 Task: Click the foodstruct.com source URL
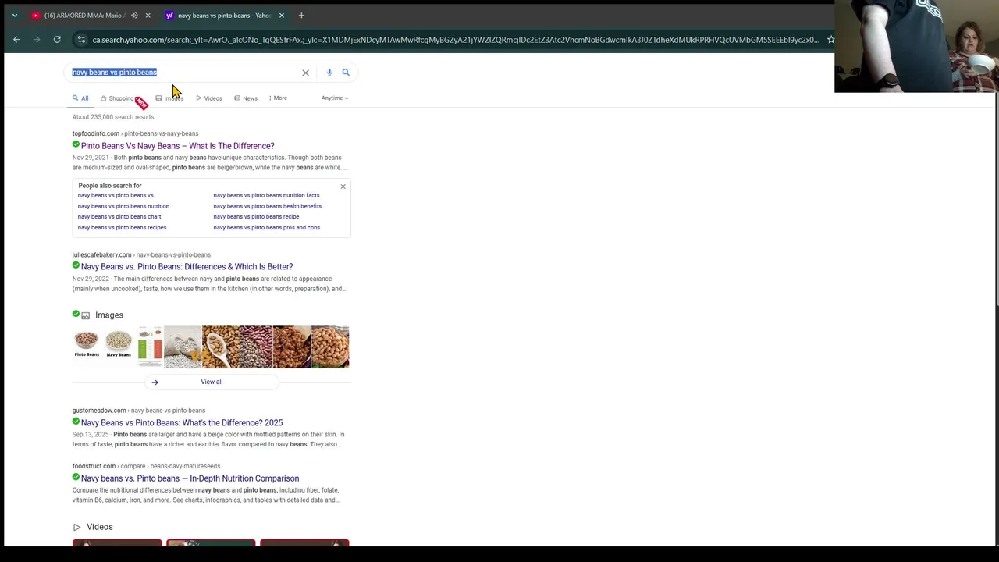146,467
